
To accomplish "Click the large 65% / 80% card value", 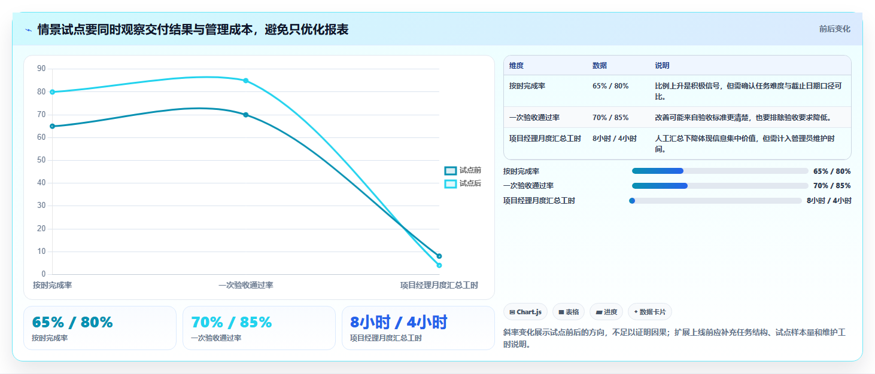I will coord(72,323).
